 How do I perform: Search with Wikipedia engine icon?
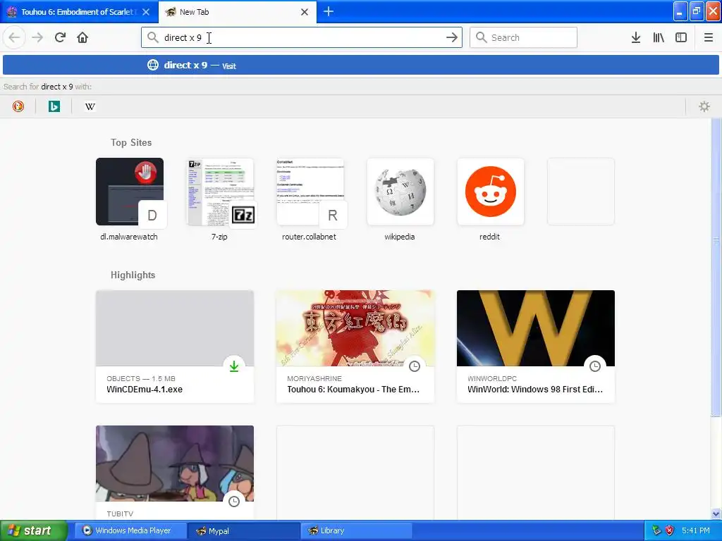(x=90, y=106)
